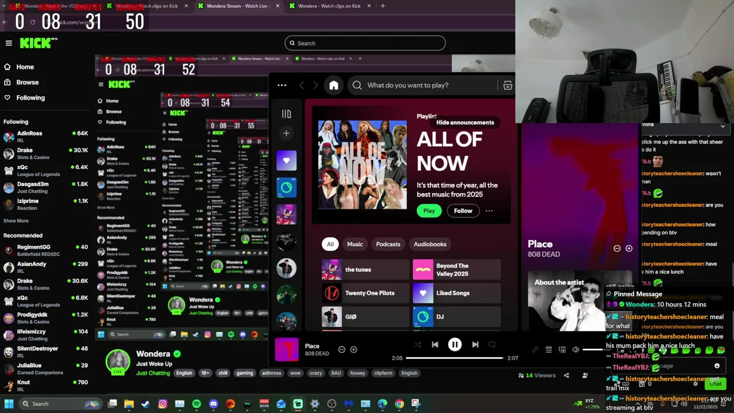Screen dimensions: 734x413
Task: Click the Kick logo
Action: [x=38, y=43]
